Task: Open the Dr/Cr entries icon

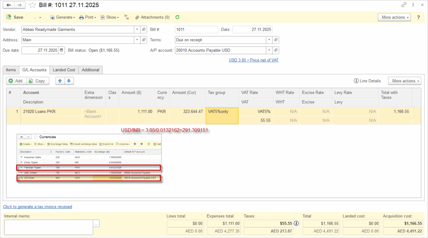Action: click(x=127, y=18)
